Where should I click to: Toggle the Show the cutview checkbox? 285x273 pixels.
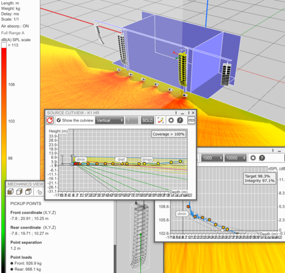tap(59, 120)
